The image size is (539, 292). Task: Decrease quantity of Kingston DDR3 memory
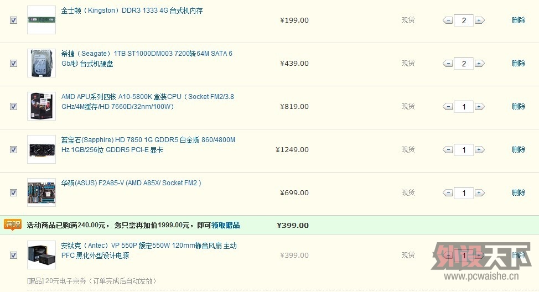(448, 20)
